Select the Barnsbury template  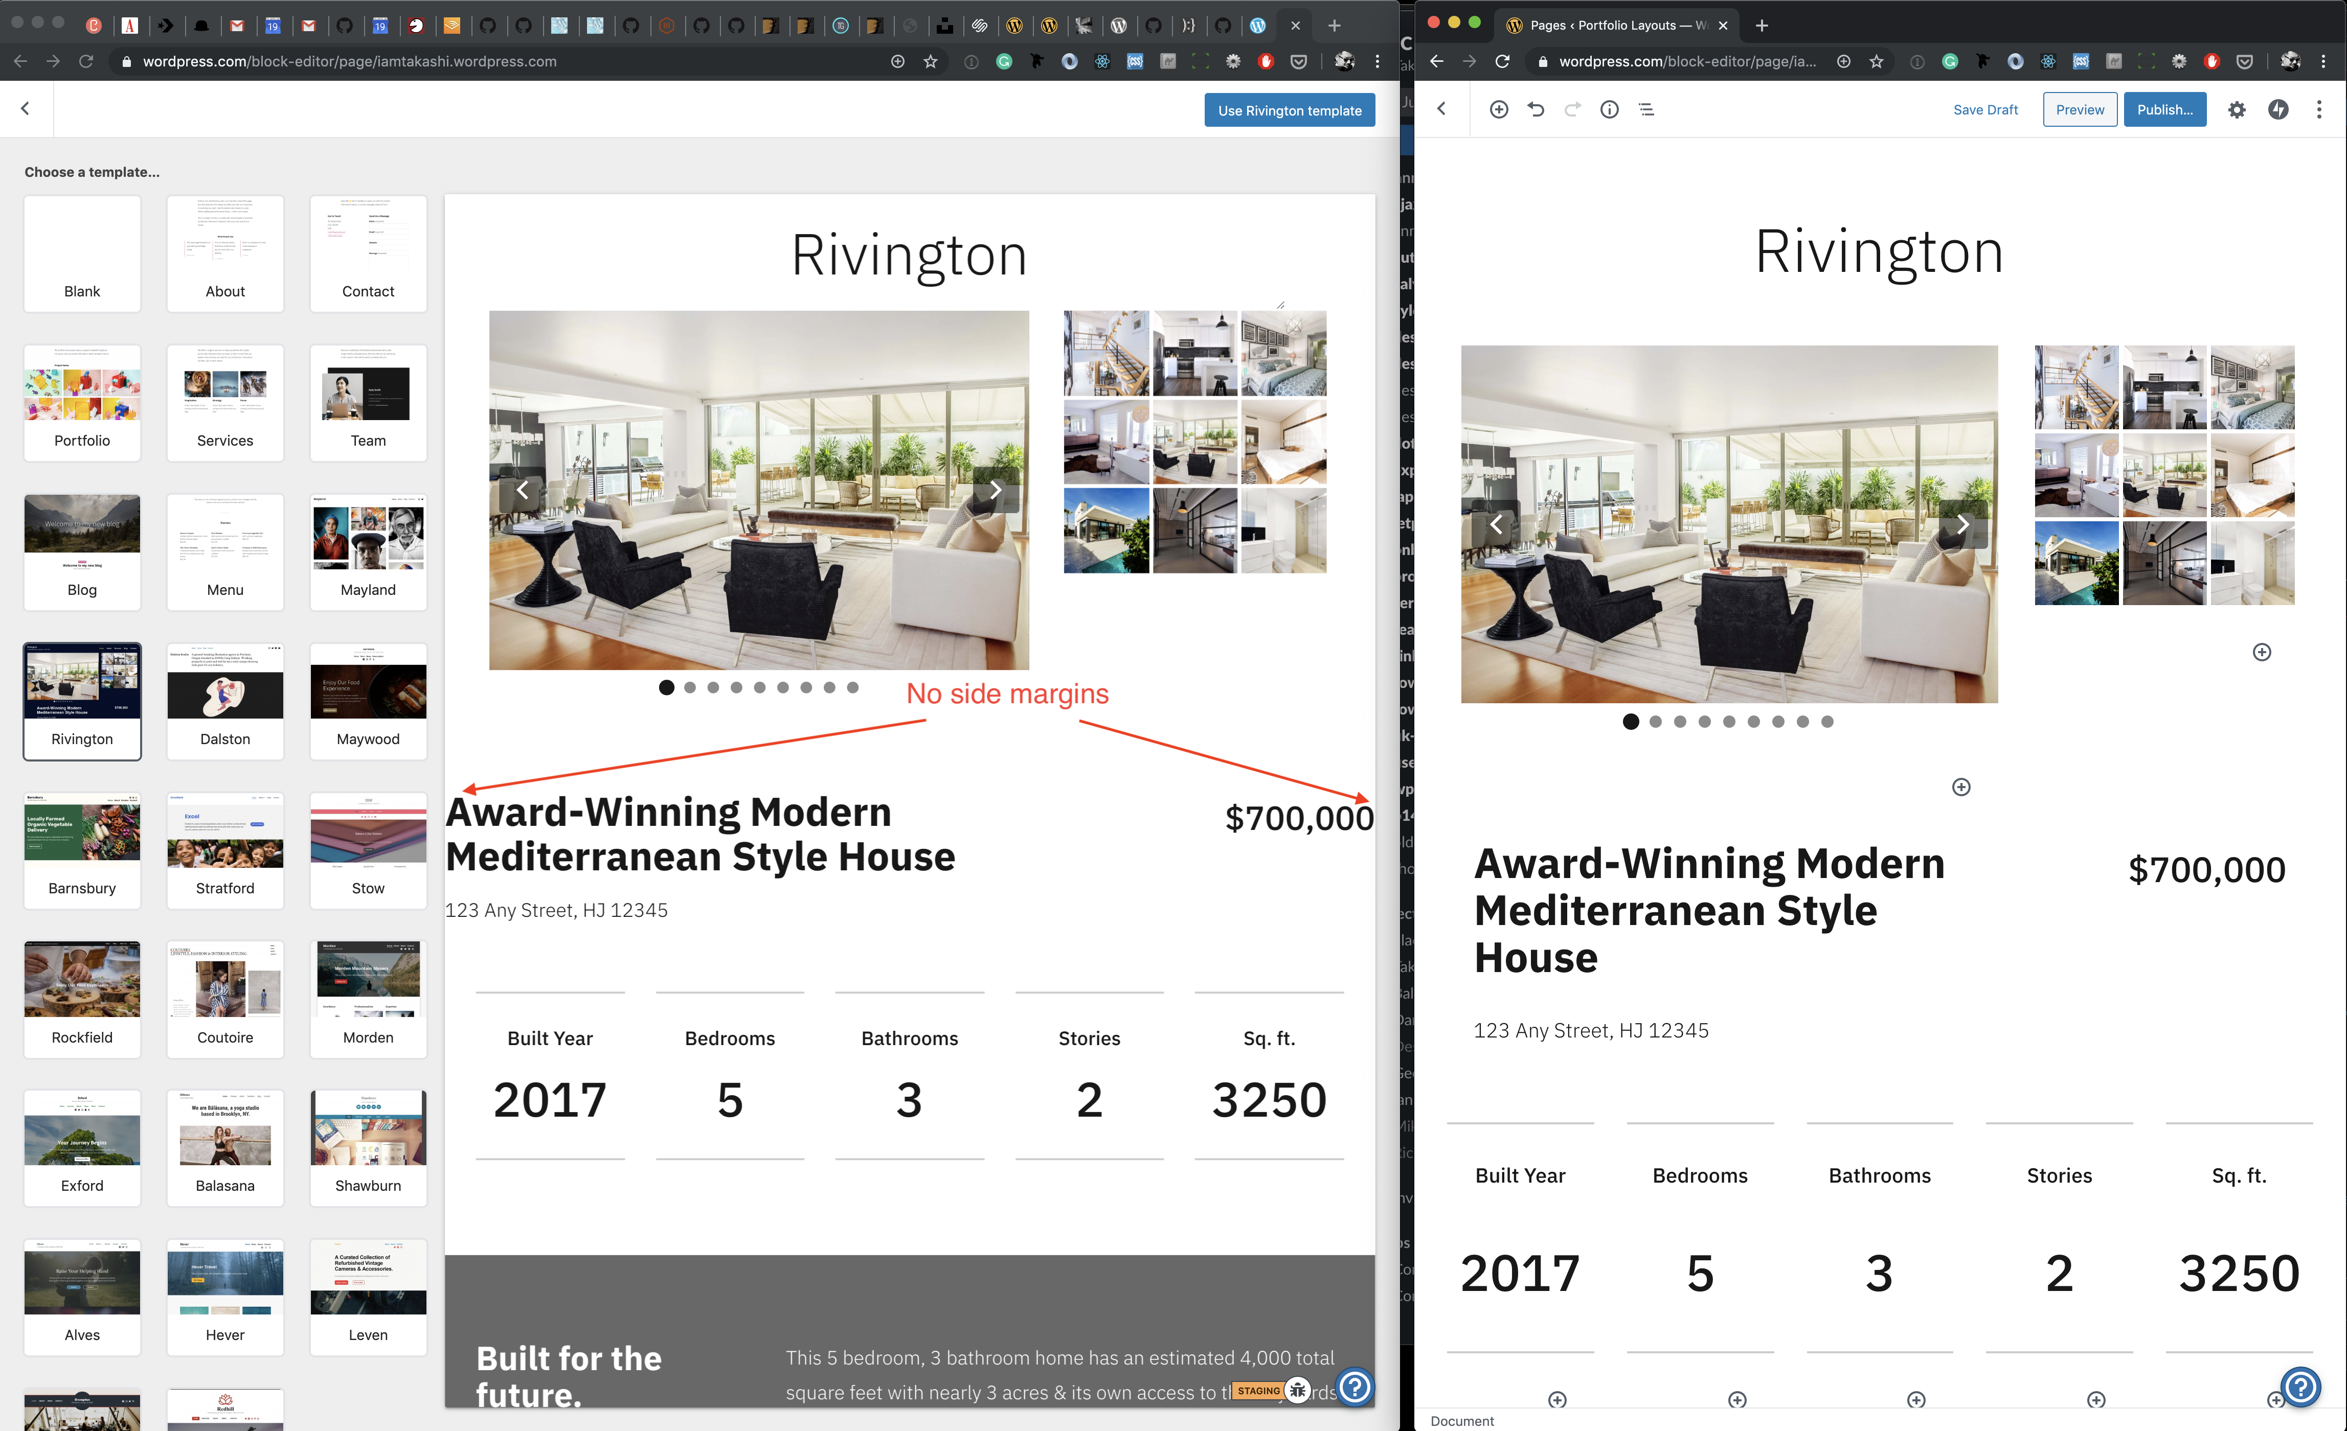(x=82, y=850)
